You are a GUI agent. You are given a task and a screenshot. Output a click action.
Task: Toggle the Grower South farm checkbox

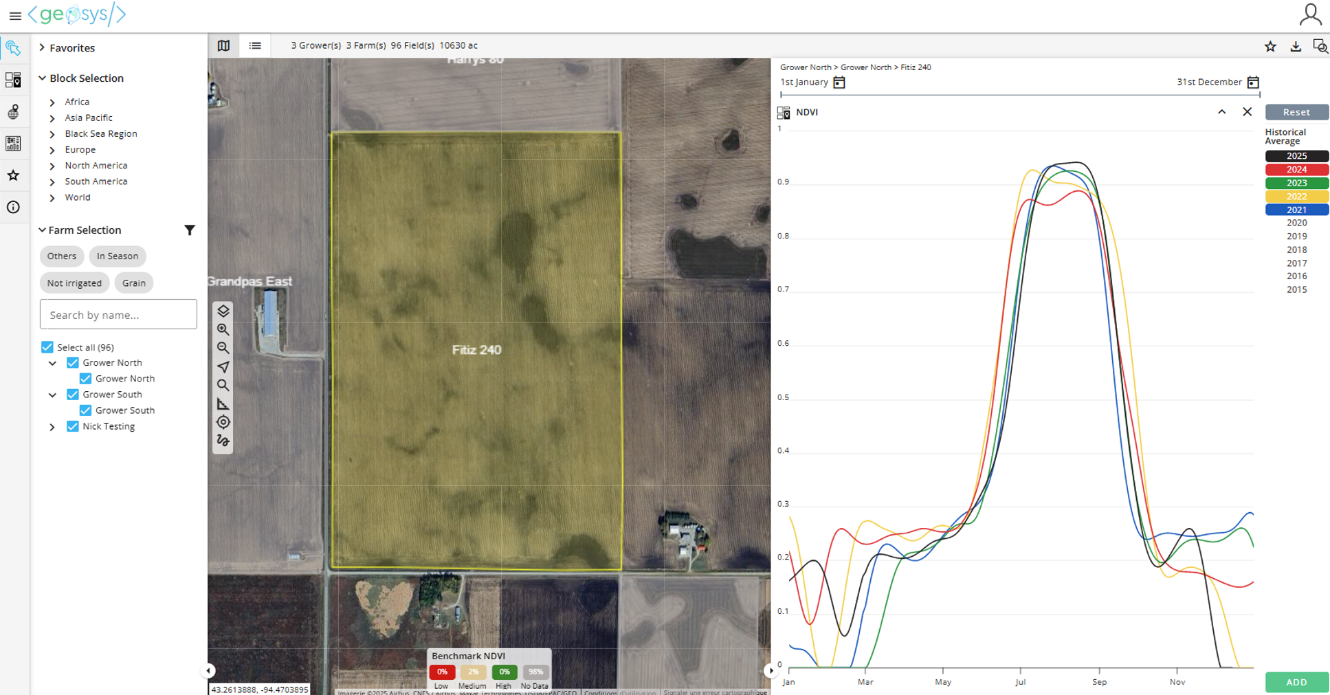(85, 410)
